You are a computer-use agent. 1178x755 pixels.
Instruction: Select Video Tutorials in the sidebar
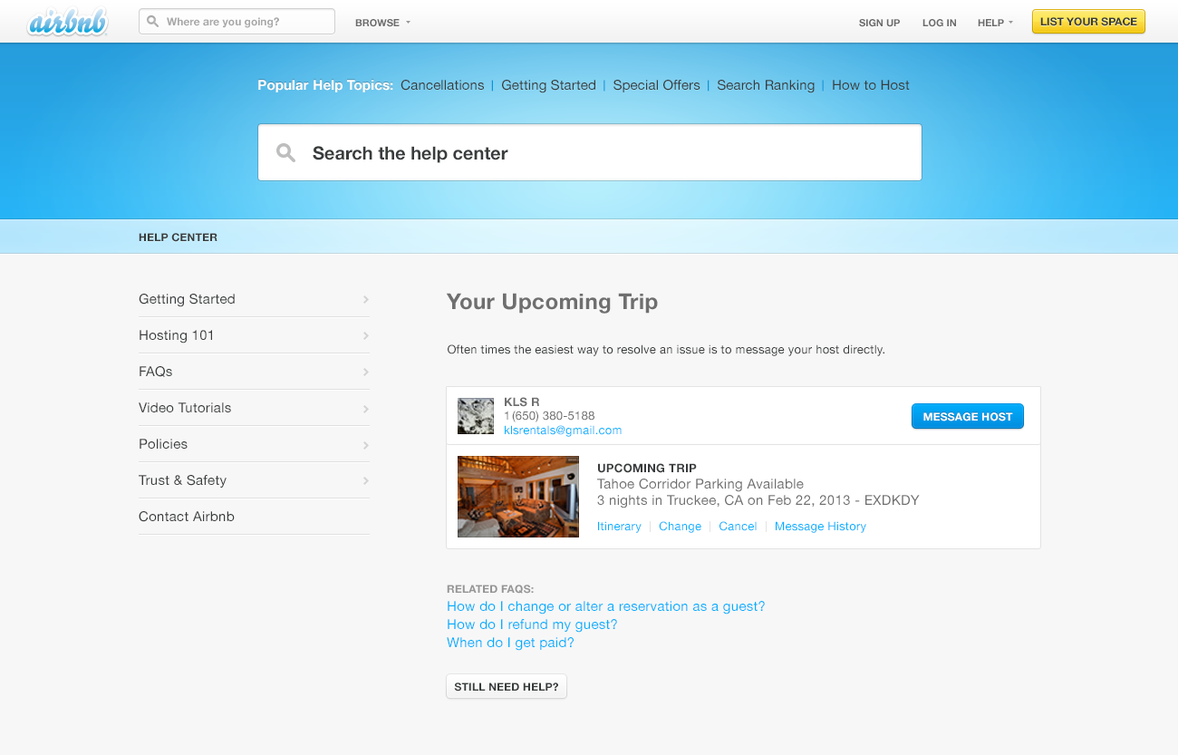[254, 408]
